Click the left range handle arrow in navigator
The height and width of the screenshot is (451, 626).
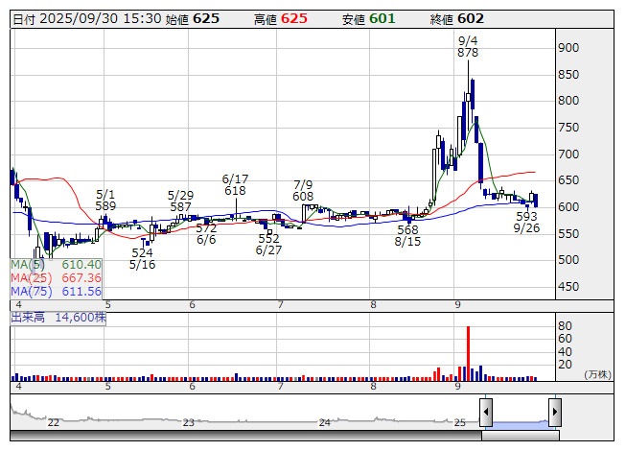coord(486,413)
